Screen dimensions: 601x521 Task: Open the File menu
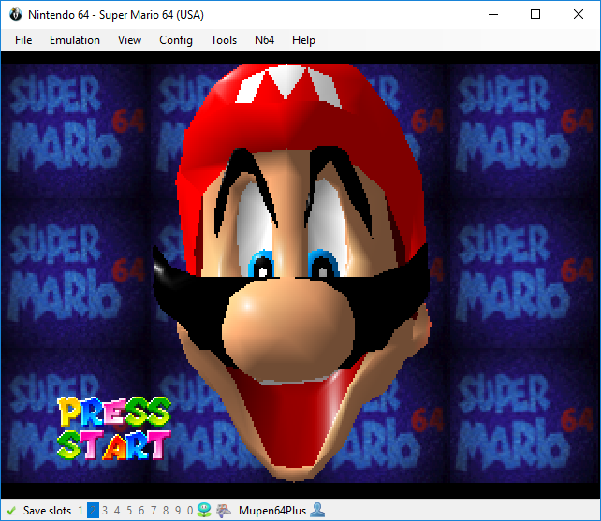click(x=23, y=40)
